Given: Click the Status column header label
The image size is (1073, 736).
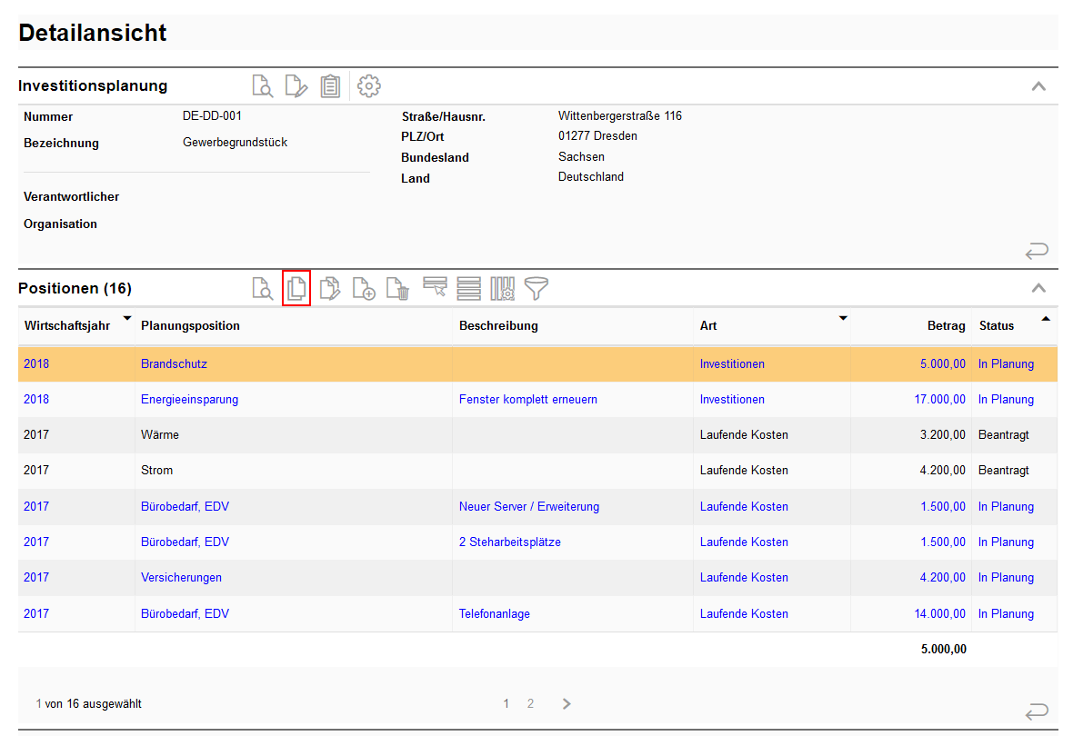Looking at the screenshot, I should click(x=997, y=325).
